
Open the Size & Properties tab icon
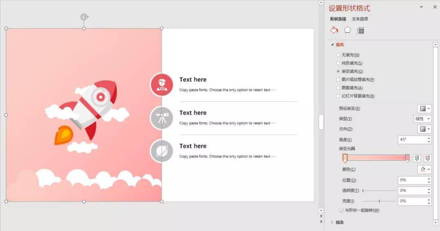point(361,31)
